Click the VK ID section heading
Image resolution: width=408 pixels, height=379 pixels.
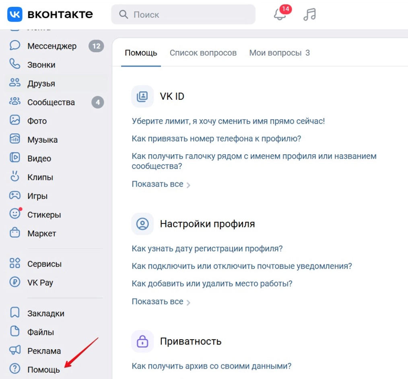click(172, 96)
